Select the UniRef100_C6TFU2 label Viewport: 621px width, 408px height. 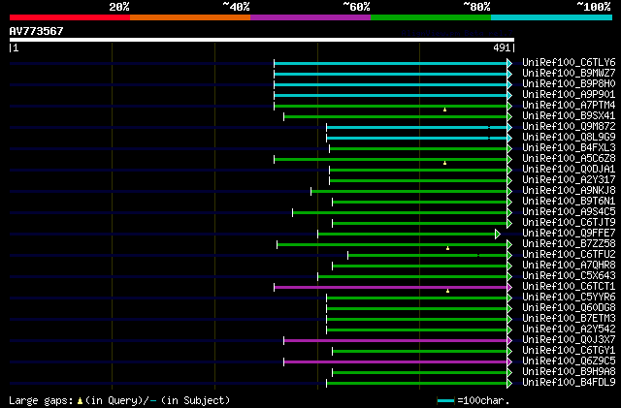click(569, 255)
